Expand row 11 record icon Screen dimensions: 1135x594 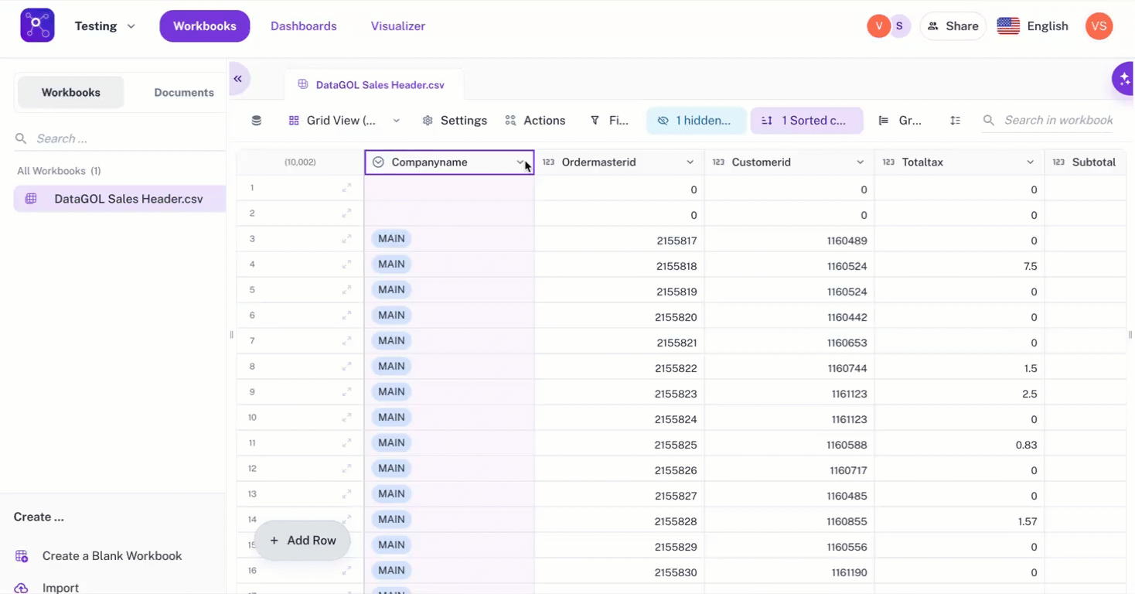[346, 443]
